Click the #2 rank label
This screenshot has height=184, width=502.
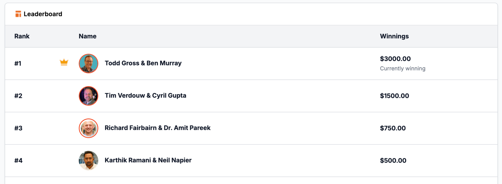pyautogui.click(x=18, y=96)
